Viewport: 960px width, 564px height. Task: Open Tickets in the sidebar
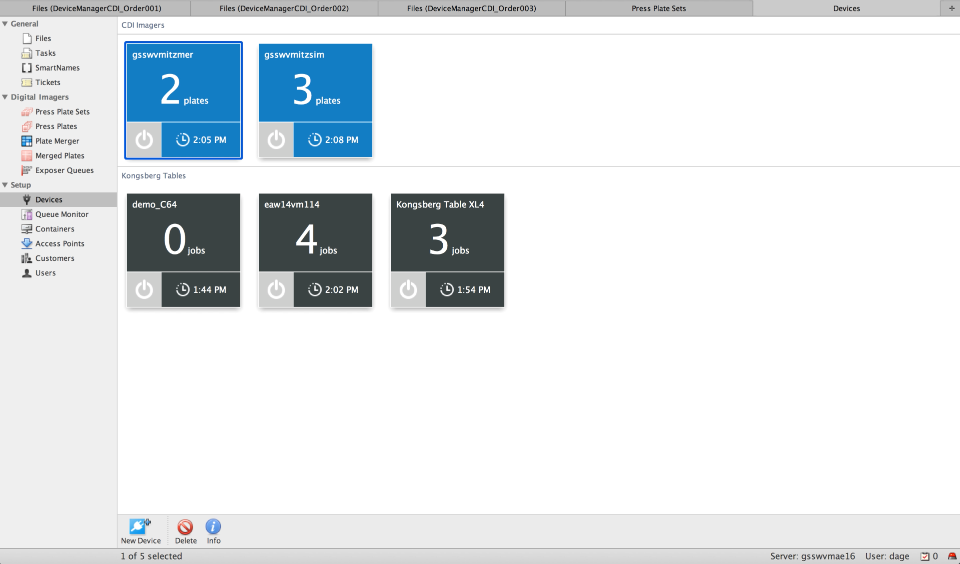48,82
